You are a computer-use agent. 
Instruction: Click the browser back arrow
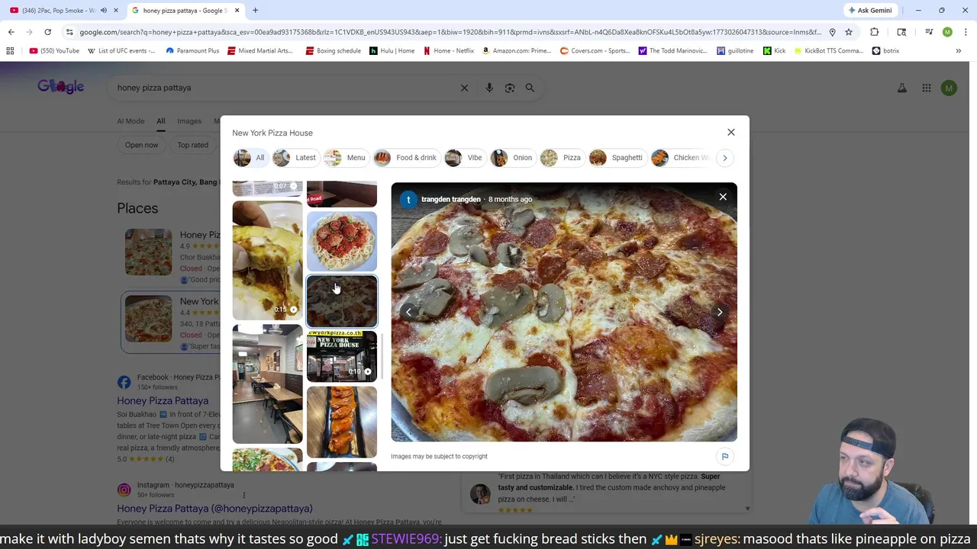[11, 32]
